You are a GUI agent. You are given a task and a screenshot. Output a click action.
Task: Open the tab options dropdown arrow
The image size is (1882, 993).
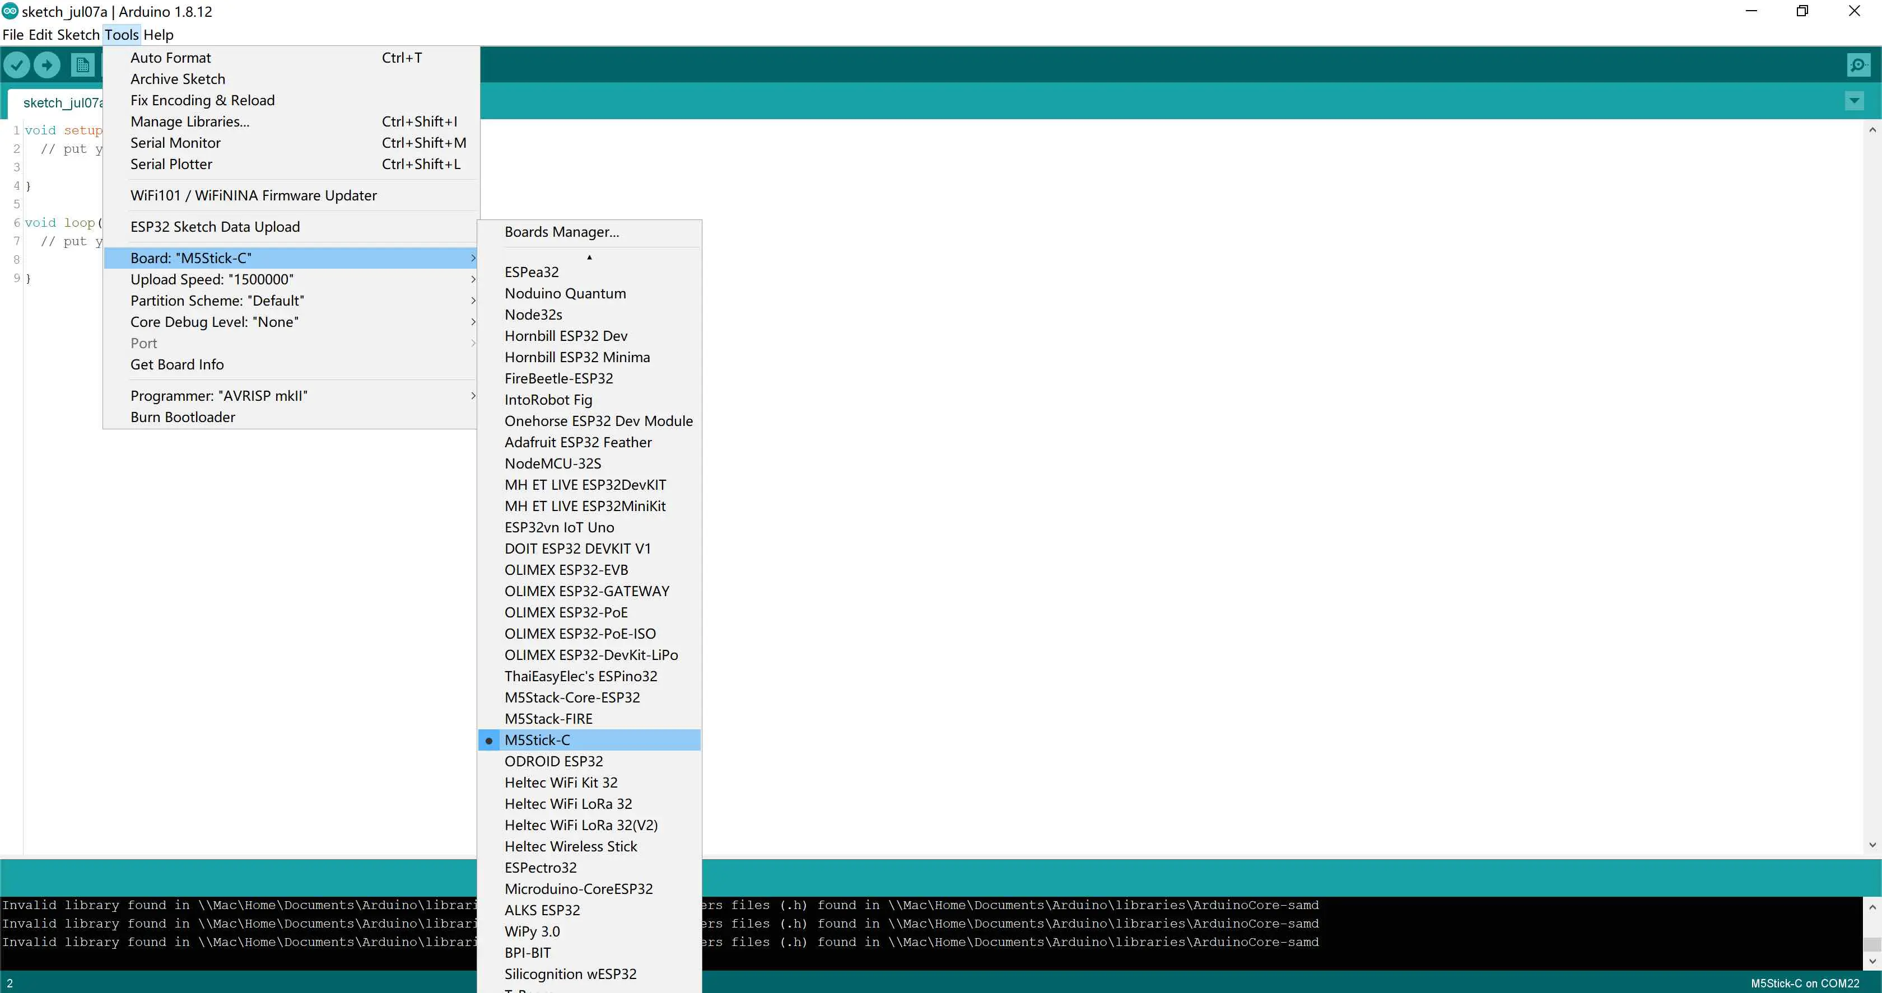click(1854, 101)
